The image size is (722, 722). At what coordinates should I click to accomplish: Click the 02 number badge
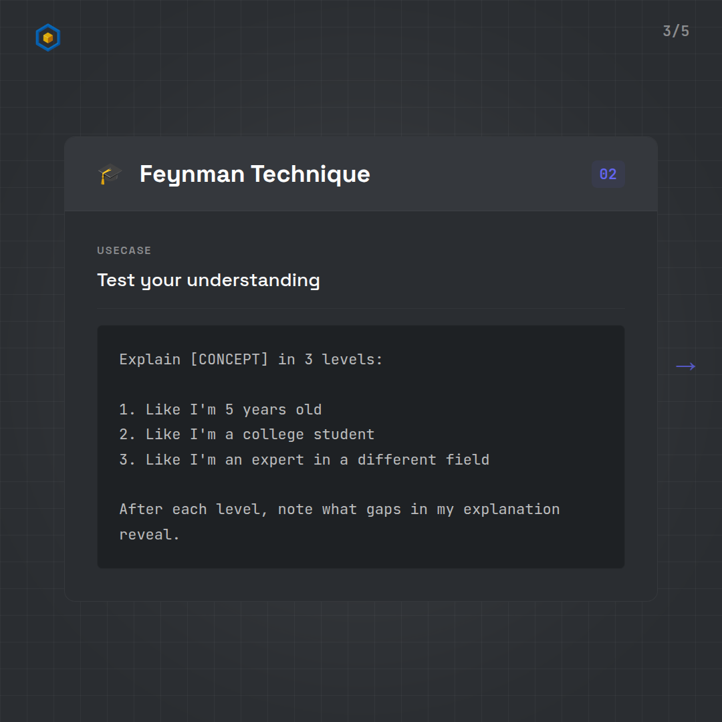point(608,174)
